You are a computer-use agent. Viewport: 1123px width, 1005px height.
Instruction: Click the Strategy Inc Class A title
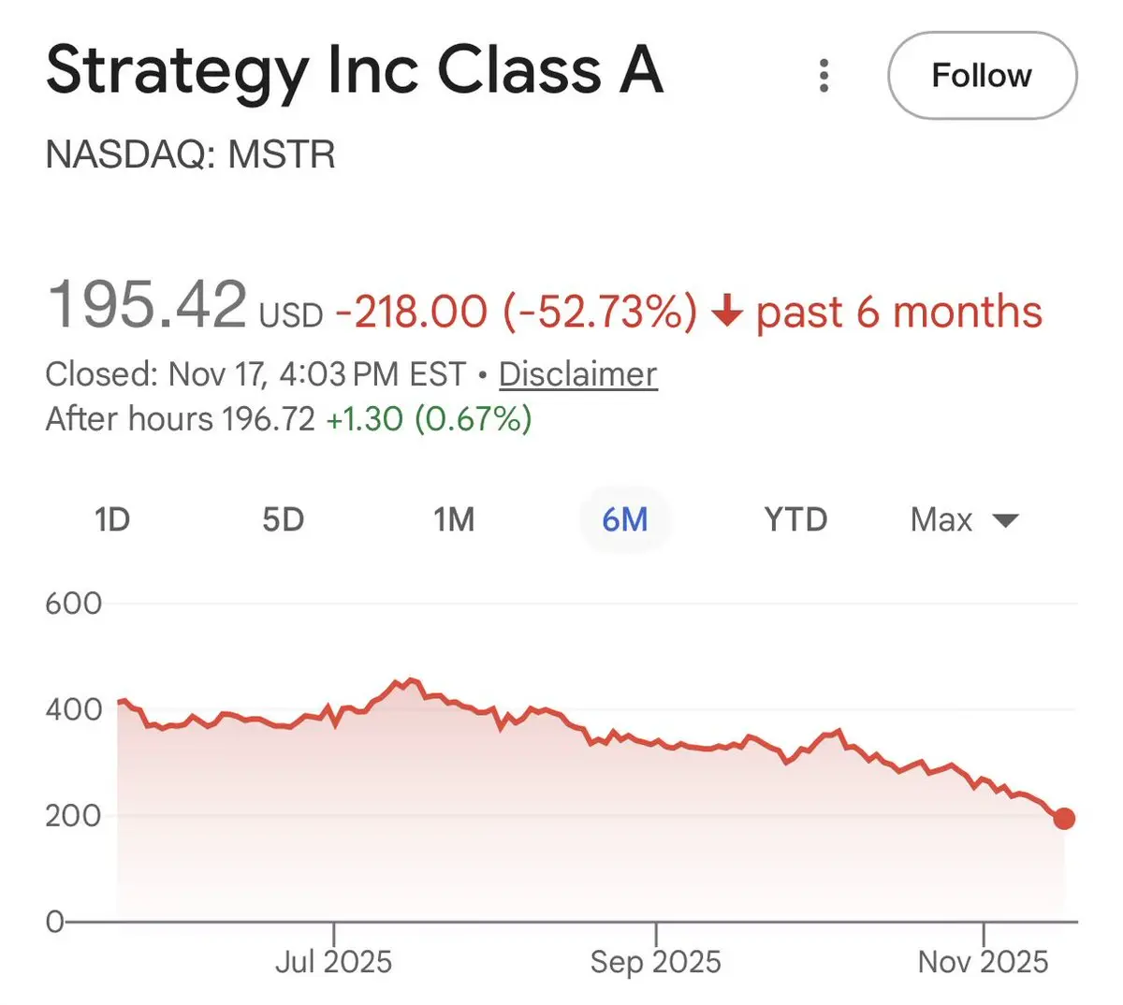click(355, 71)
